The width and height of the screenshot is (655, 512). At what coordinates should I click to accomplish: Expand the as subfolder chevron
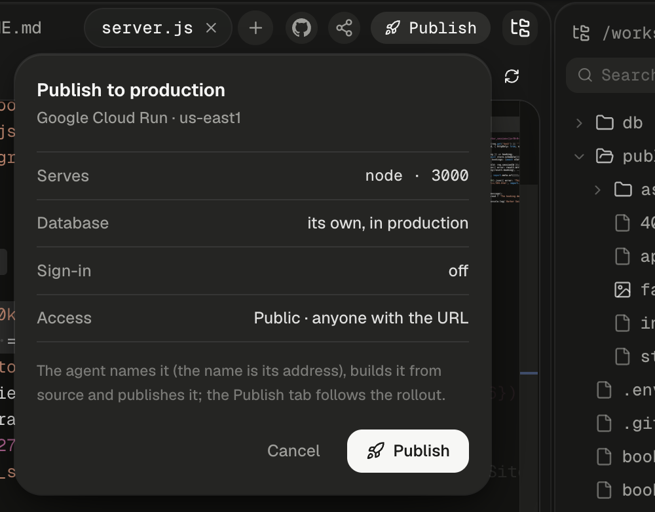[597, 190]
